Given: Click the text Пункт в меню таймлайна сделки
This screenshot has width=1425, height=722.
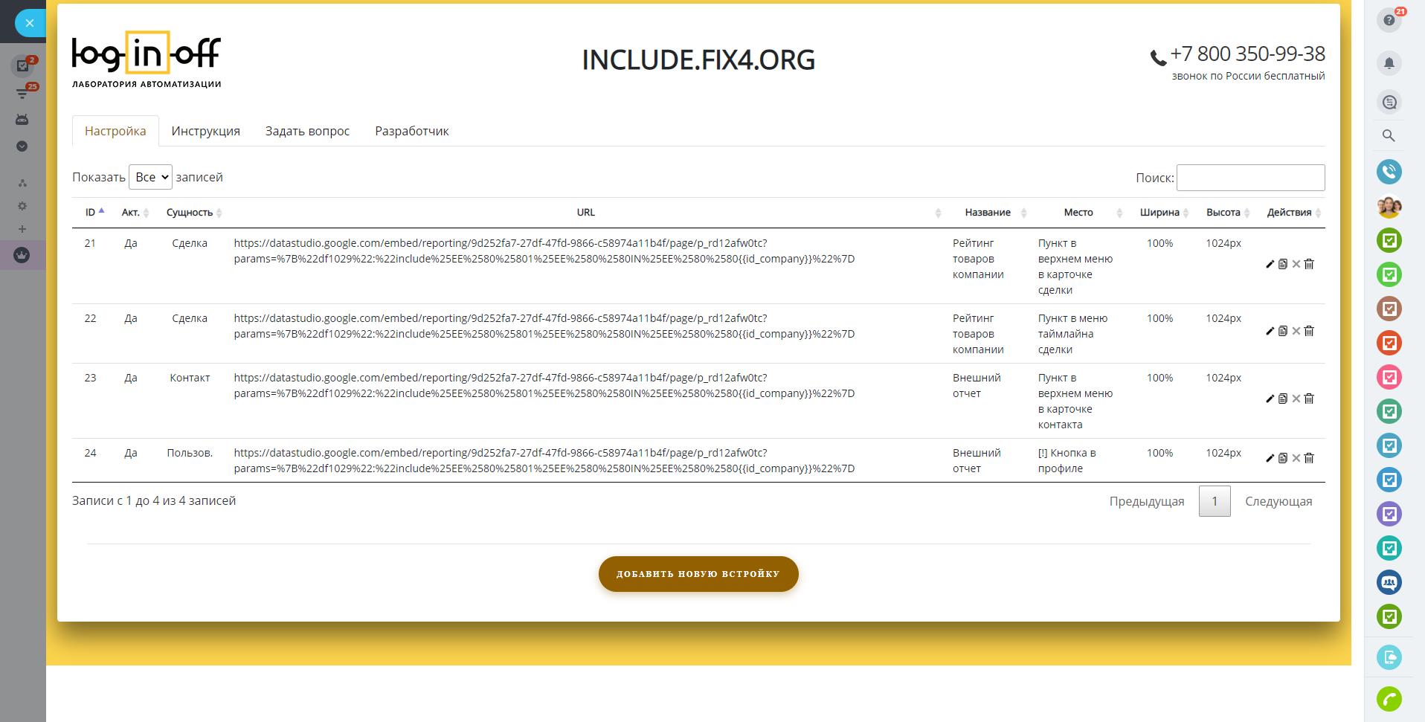Looking at the screenshot, I should [1072, 334].
